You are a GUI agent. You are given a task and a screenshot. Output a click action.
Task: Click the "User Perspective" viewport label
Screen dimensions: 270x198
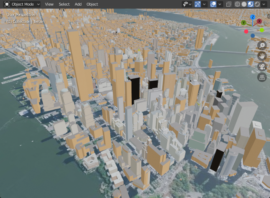click(21, 15)
